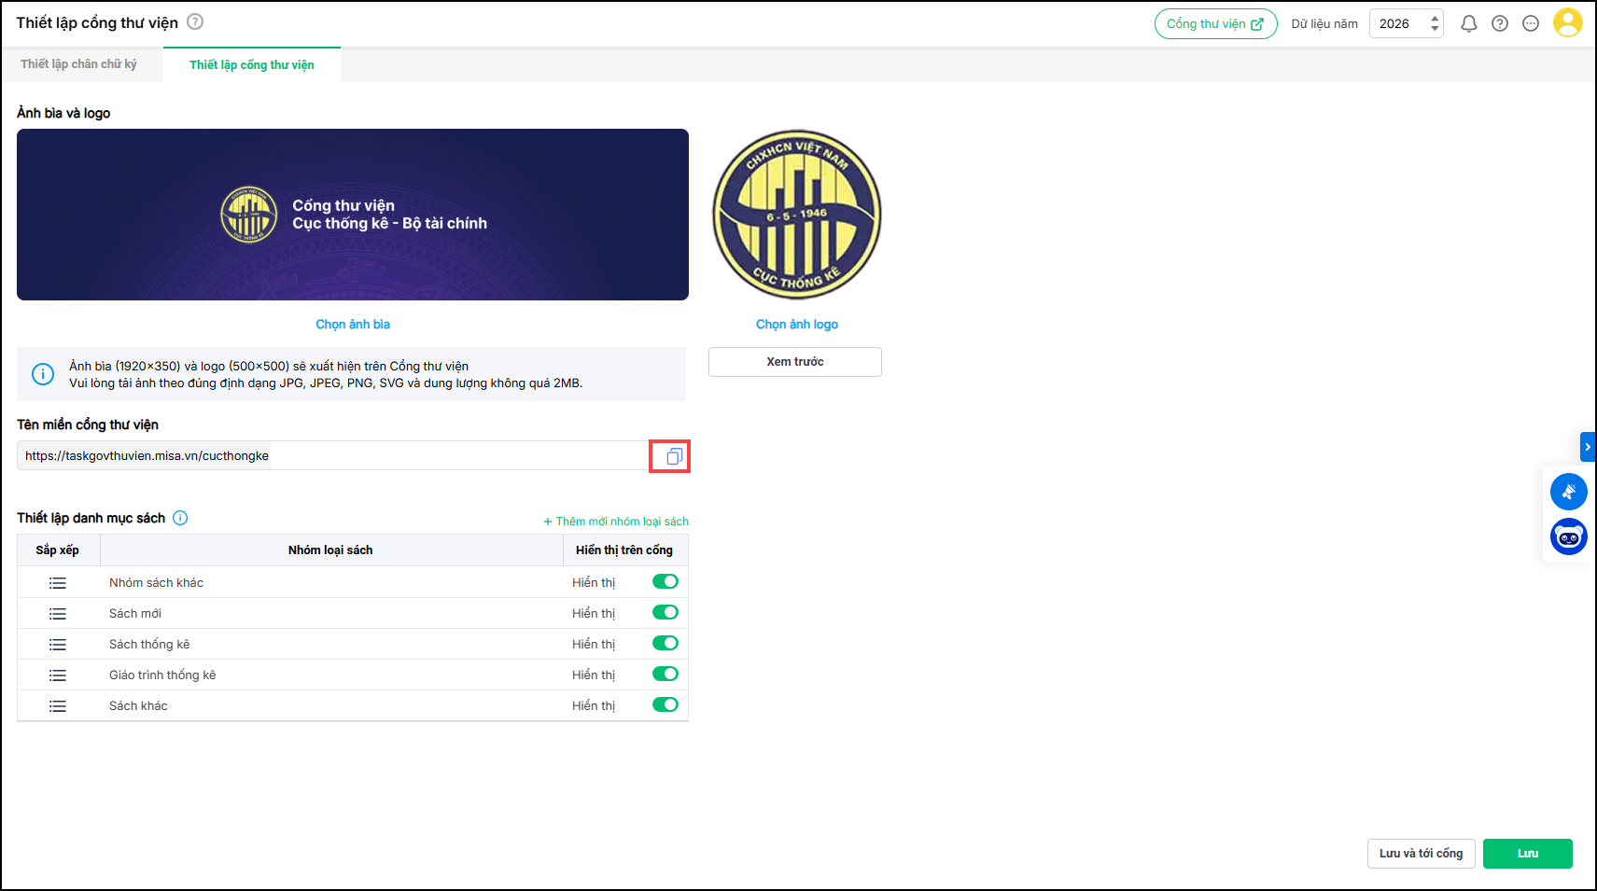
Task: Click info icon beside Thiết lập danh mục sách
Action: click(180, 518)
